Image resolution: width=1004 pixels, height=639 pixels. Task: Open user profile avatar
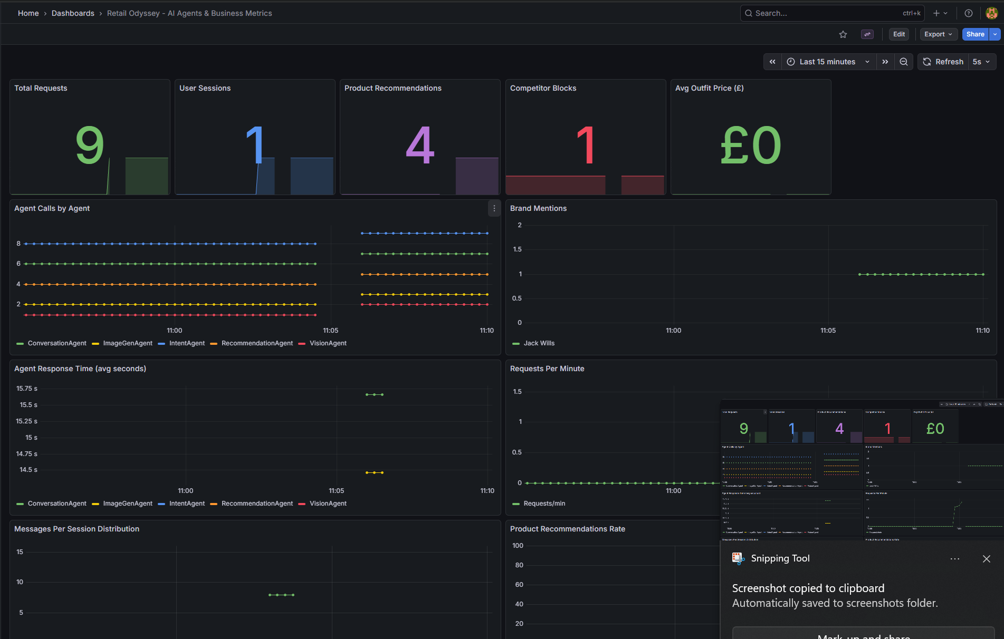pos(992,13)
